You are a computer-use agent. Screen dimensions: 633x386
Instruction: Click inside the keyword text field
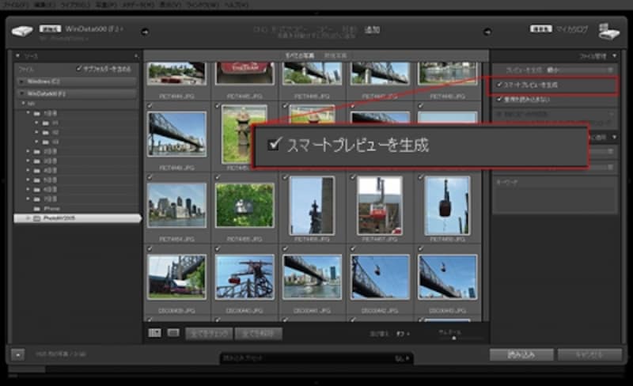[555, 200]
